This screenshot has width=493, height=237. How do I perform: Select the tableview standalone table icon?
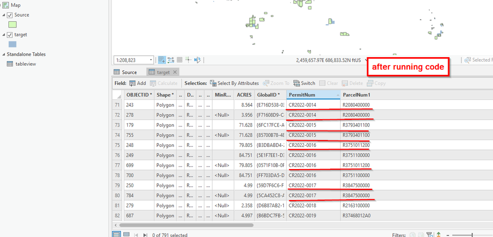pyautogui.click(x=10, y=64)
